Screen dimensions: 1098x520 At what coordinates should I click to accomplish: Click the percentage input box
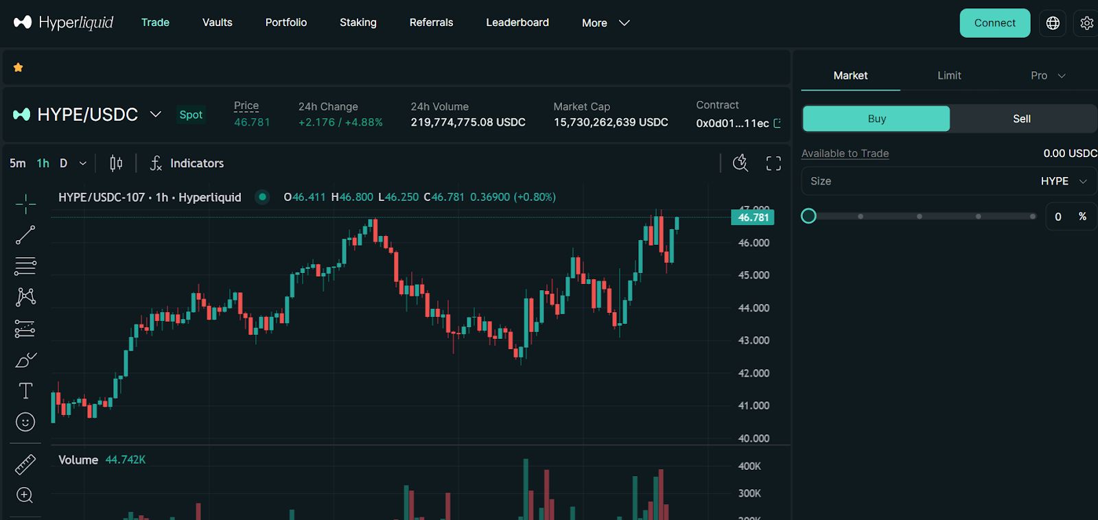coord(1071,216)
